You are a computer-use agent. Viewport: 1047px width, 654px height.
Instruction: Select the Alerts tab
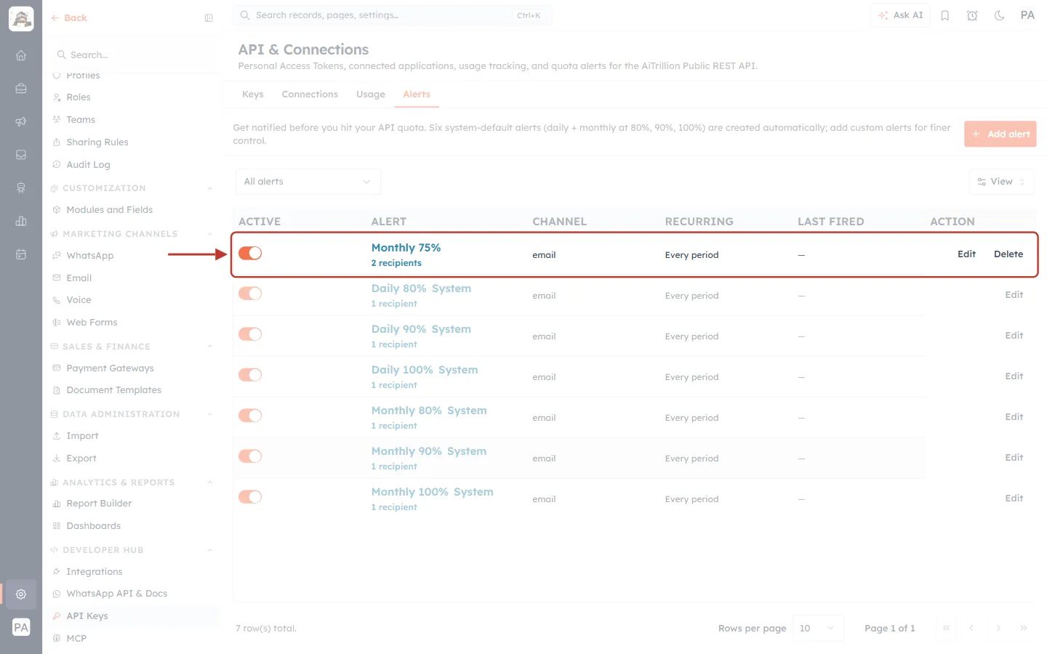tap(417, 94)
